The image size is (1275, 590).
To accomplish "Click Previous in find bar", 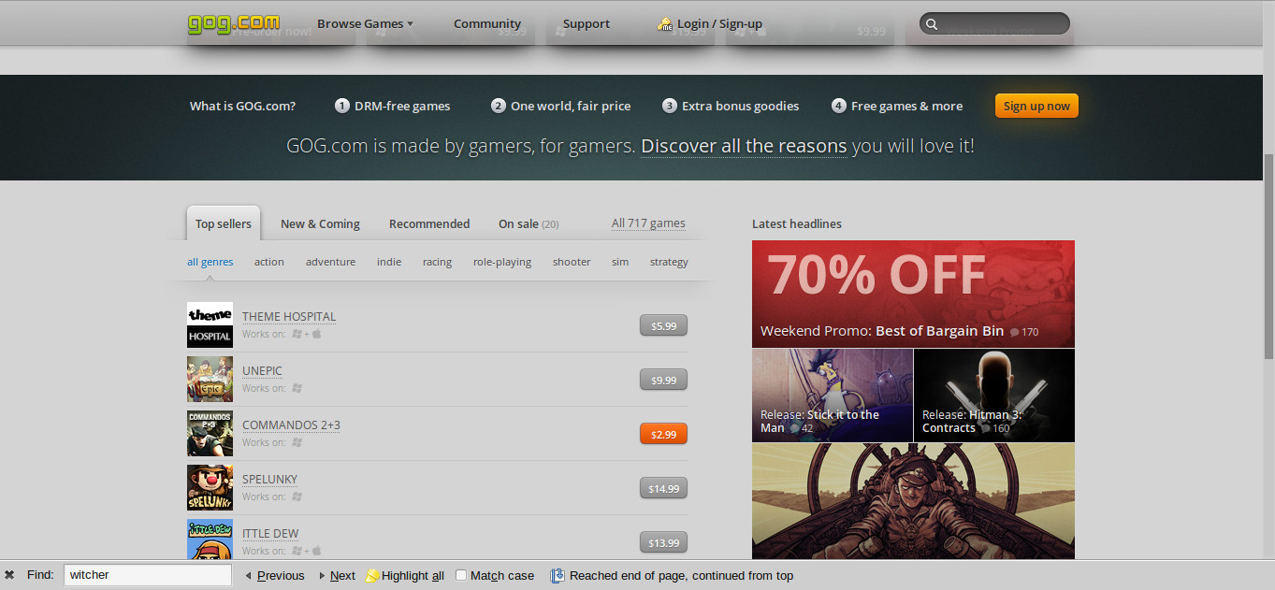I will [274, 575].
